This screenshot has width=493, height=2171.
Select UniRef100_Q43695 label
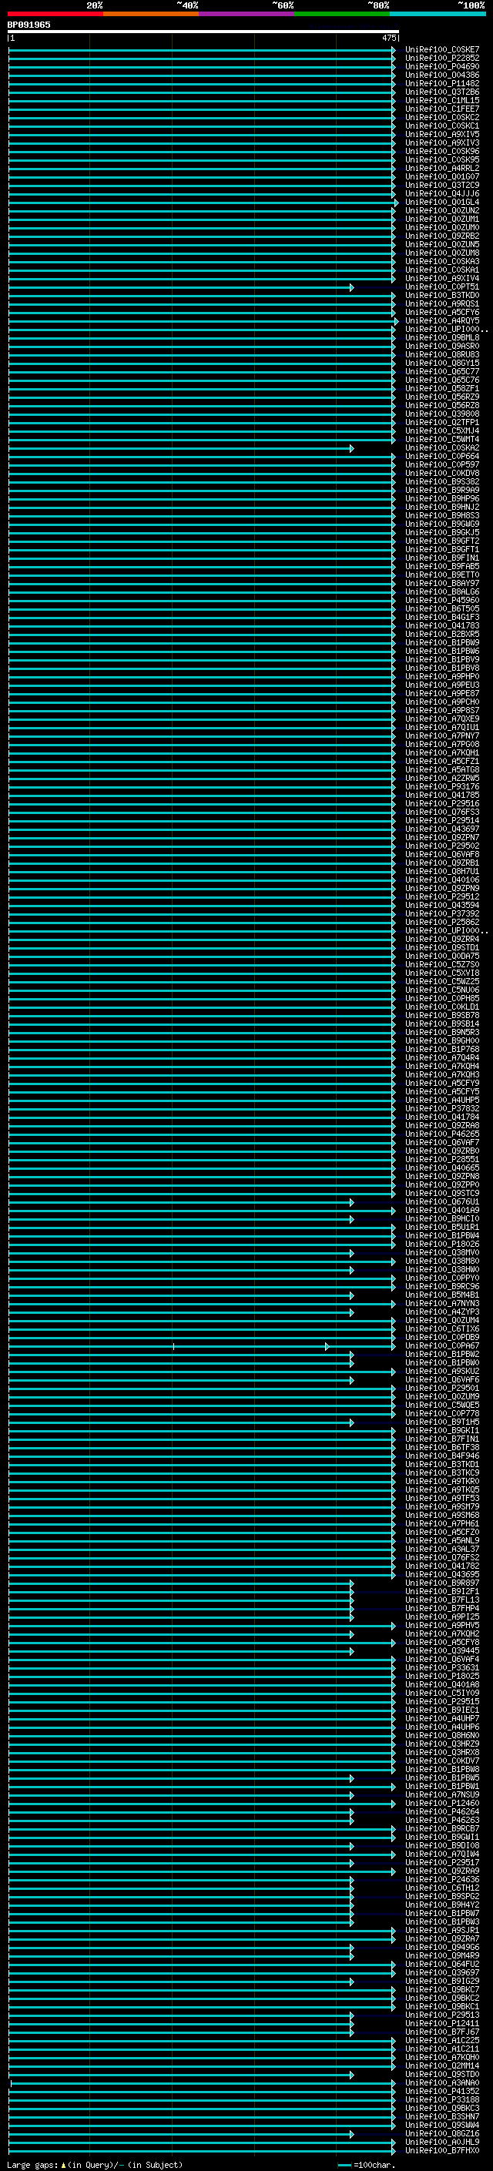[x=442, y=1574]
